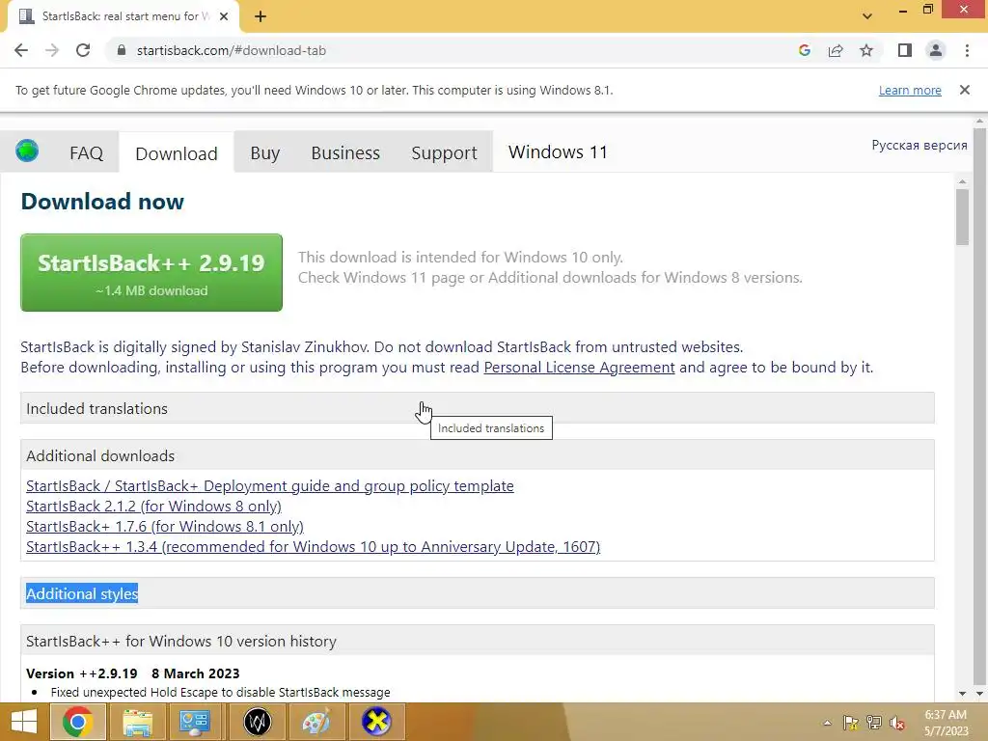Screen dimensions: 988x741
Task: Open the Paint palette taskbar icon
Action: tap(316, 722)
